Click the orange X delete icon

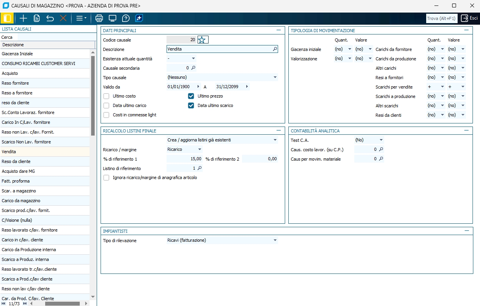63,18
